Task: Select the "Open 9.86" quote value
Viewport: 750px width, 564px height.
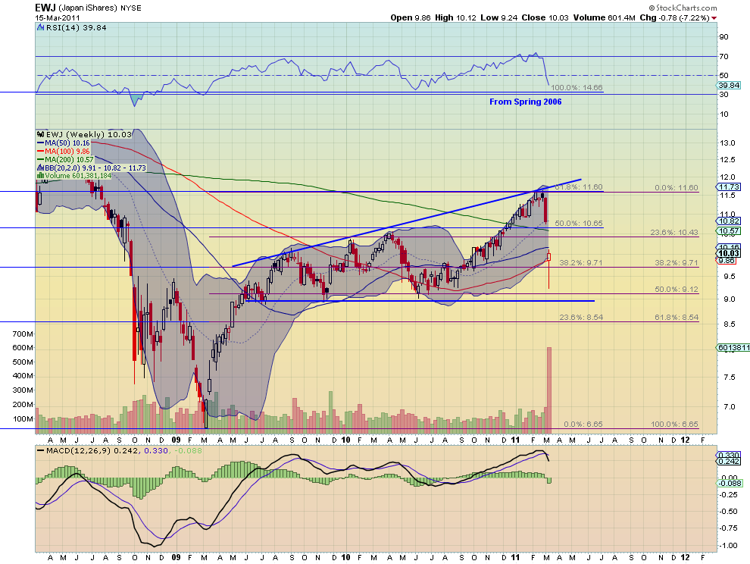Action: [410, 17]
